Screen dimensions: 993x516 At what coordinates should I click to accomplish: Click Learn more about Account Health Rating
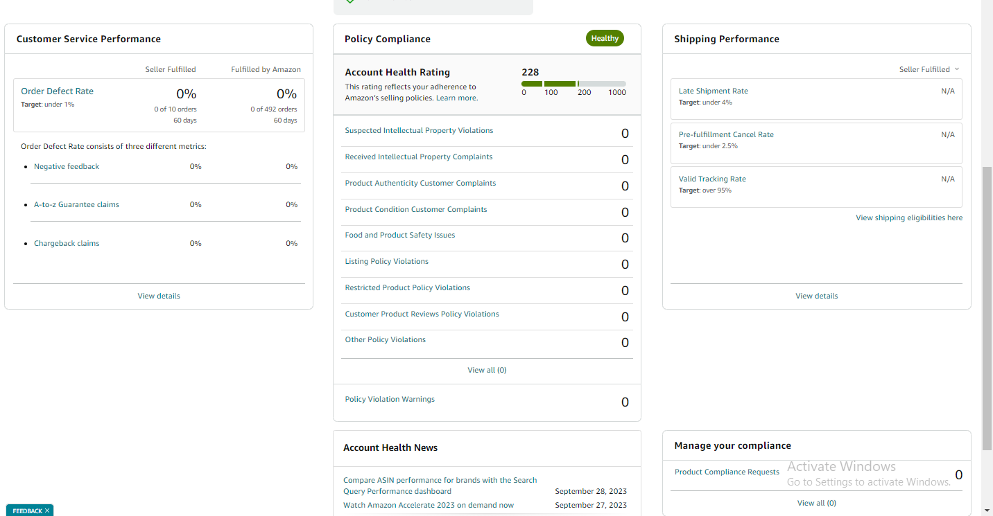coord(456,98)
